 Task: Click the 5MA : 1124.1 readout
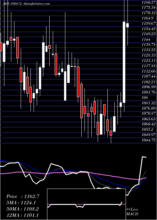tap(21, 203)
